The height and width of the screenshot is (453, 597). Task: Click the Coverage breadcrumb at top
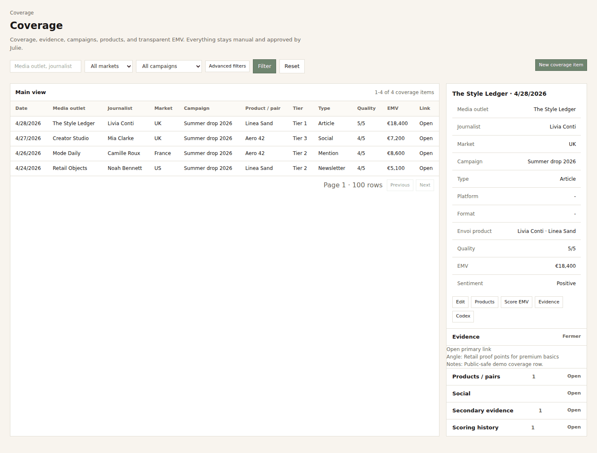tap(22, 13)
